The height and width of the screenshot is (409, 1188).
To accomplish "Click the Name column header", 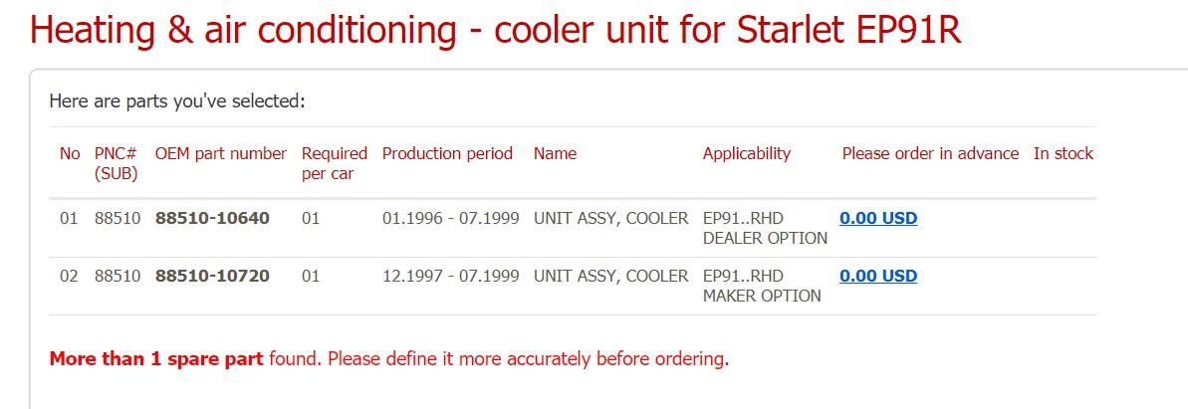I will (555, 154).
